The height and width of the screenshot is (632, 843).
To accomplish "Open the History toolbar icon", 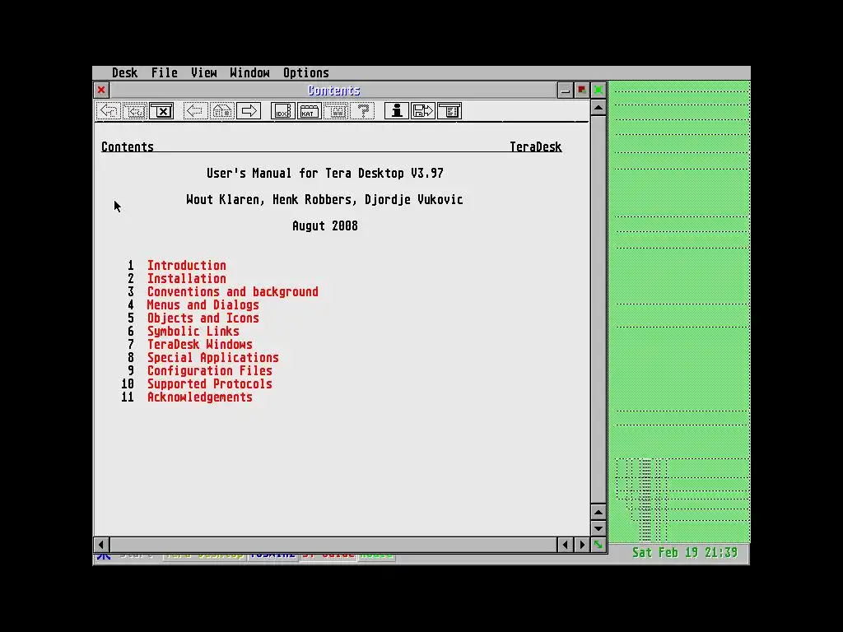I will (136, 111).
